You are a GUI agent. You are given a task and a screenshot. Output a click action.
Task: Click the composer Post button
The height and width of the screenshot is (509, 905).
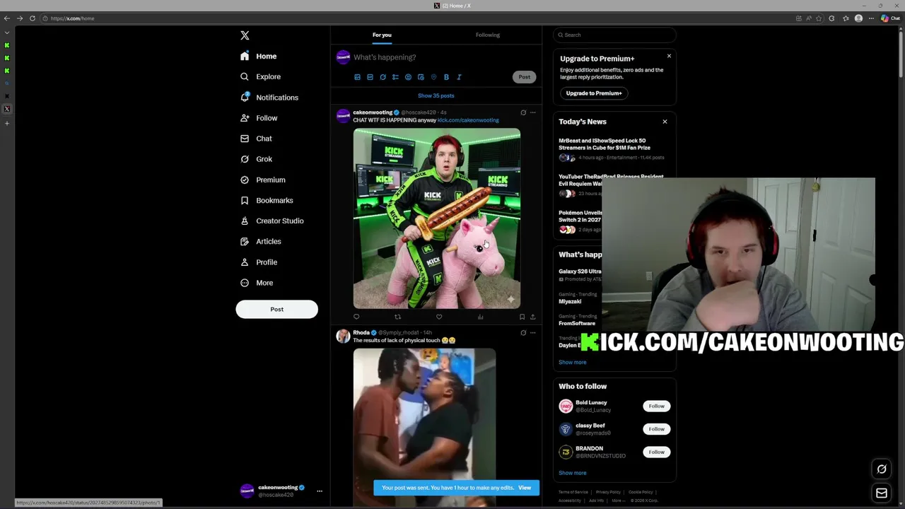524,77
